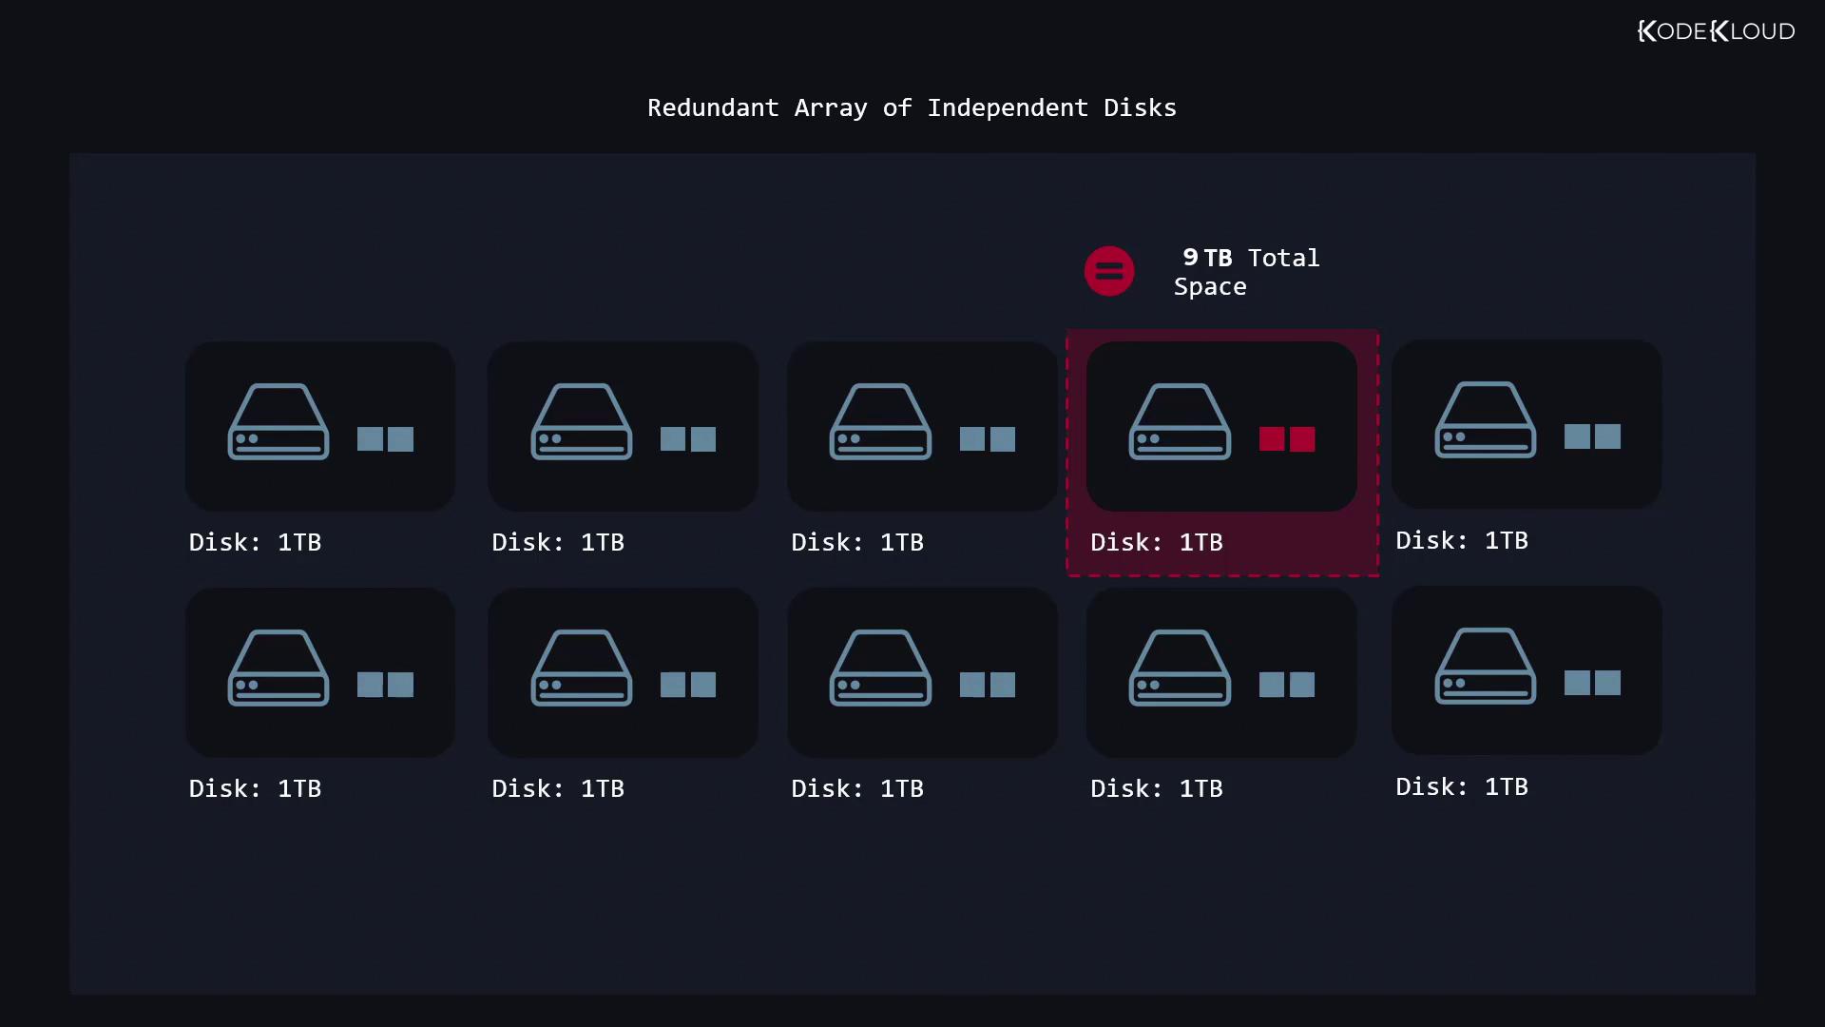Click blue squares on top row's first disk
Screen dimensions: 1825x1027
pos(385,438)
